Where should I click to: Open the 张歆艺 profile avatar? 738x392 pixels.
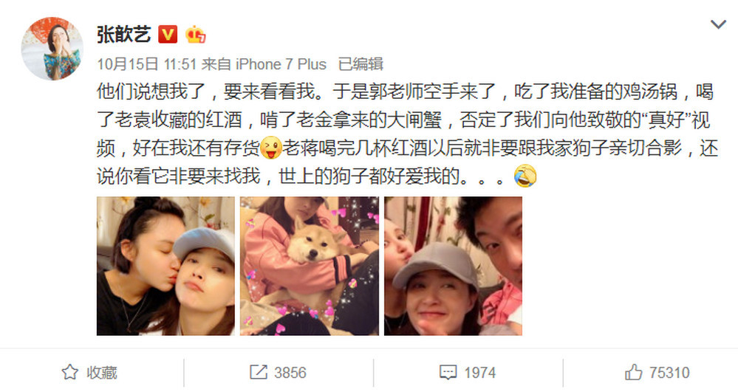pyautogui.click(x=52, y=49)
